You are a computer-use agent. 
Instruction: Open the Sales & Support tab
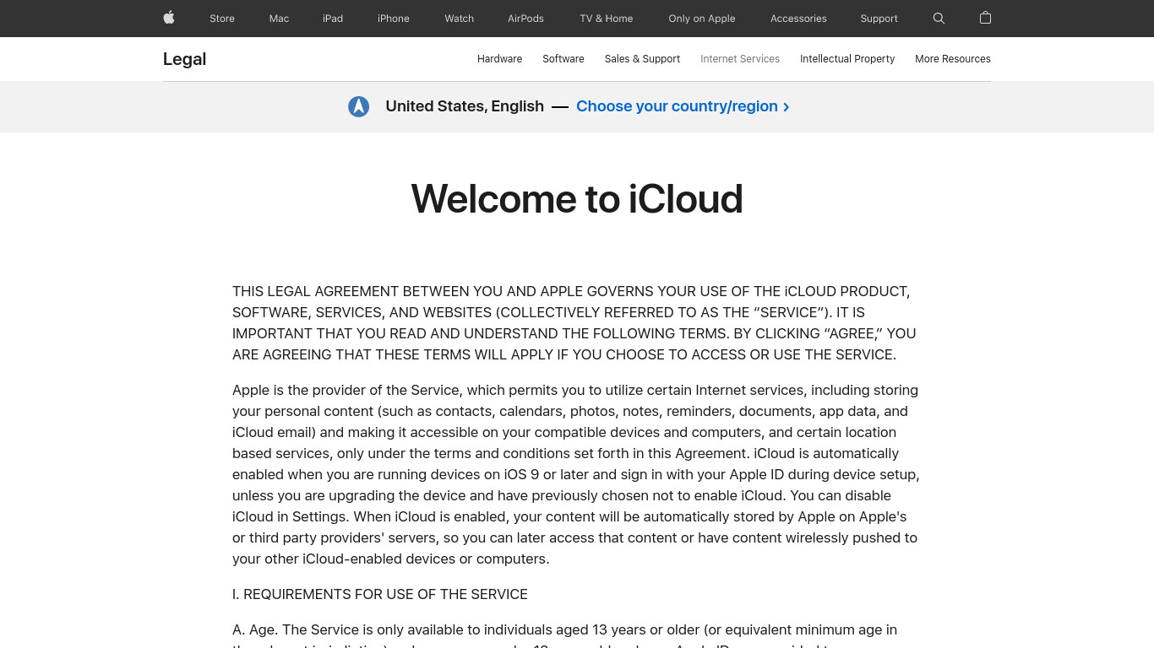coord(642,59)
